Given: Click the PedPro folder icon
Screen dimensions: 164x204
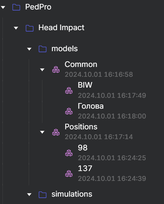Looking at the screenshot, I should coord(16,7).
